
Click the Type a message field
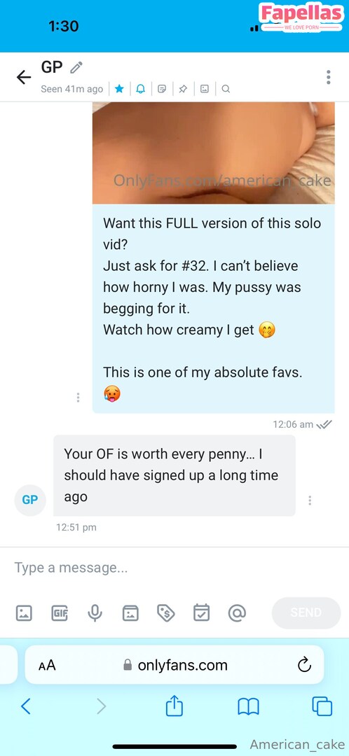tap(174, 568)
